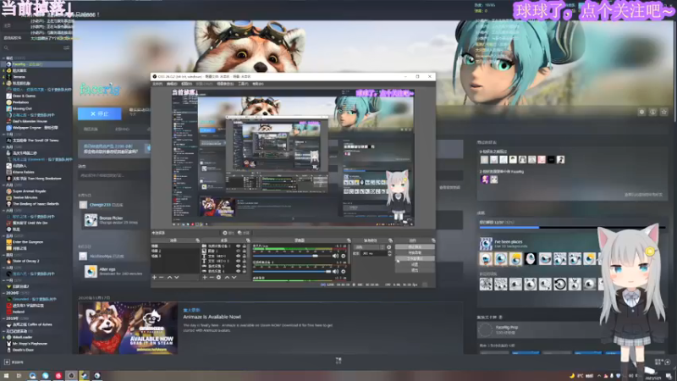
Task: Toggle lock on the first OBS source
Action: pyautogui.click(x=245, y=246)
